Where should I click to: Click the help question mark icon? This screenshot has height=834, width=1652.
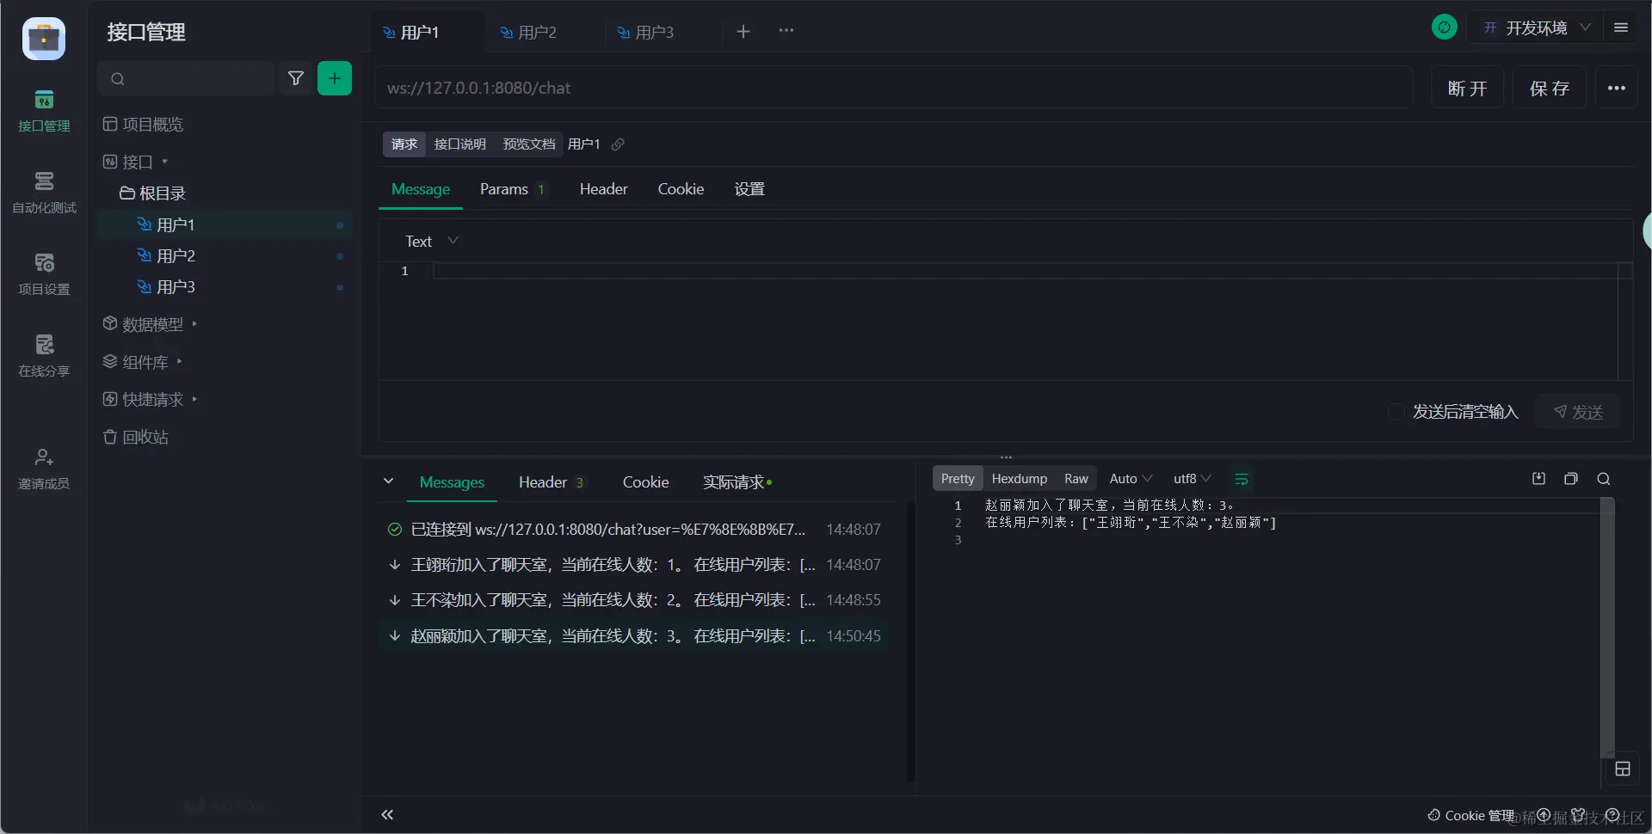tap(1612, 815)
